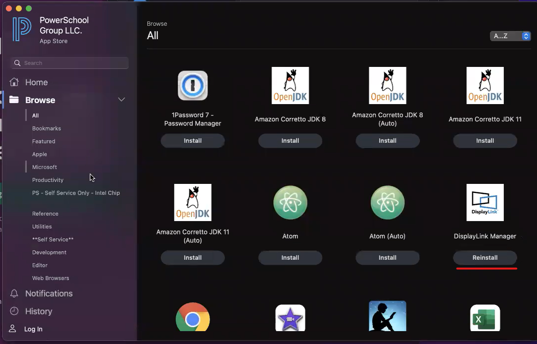Screen dimensions: 537x344
Task: Install Amazon Corretto JDK 8 (Auto)
Action: (x=387, y=141)
